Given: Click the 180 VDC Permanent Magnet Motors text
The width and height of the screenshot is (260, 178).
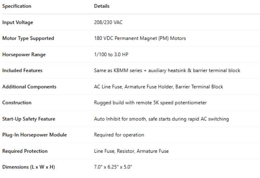Looking at the screenshot, I should point(140,38).
